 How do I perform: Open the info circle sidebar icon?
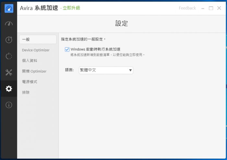[x=9, y=105]
